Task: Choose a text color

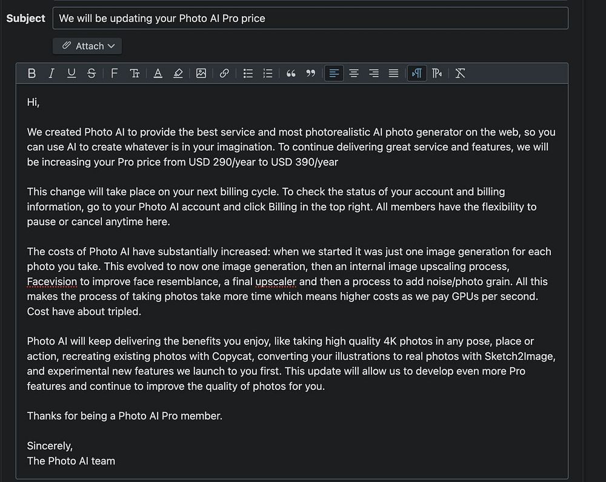Action: (158, 73)
